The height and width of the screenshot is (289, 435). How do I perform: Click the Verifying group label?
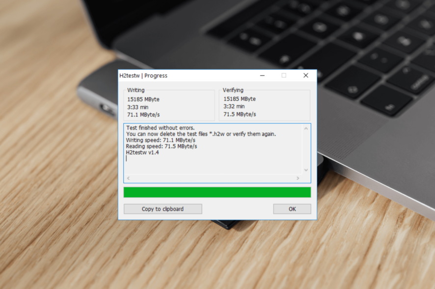click(x=233, y=90)
